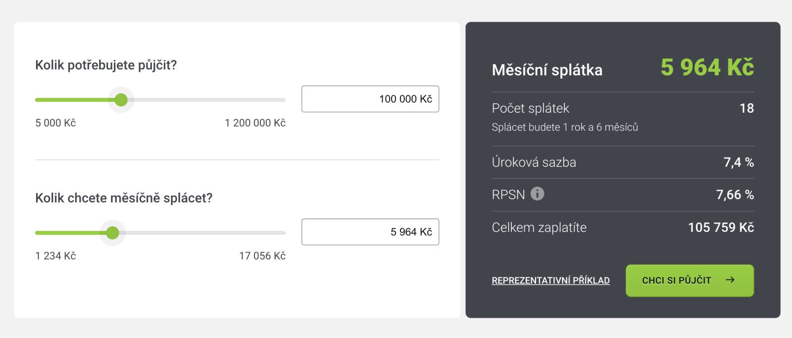Click the Chci si půjčit button
The width and height of the screenshot is (792, 338).
[x=690, y=281]
